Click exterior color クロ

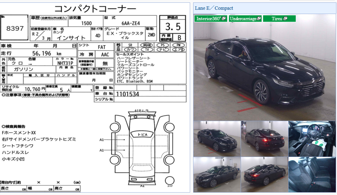[17, 63]
